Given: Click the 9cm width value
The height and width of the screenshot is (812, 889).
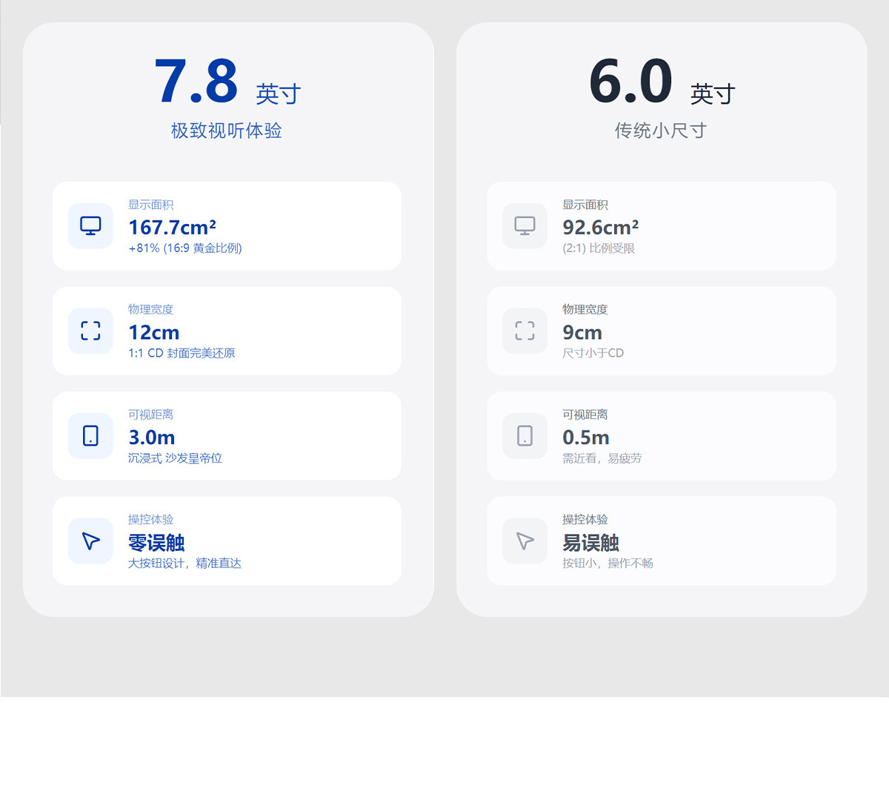Looking at the screenshot, I should [582, 332].
